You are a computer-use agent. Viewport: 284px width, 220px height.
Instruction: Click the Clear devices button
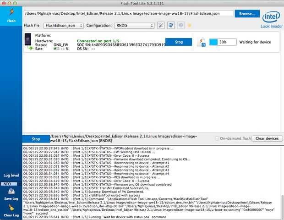(267, 138)
